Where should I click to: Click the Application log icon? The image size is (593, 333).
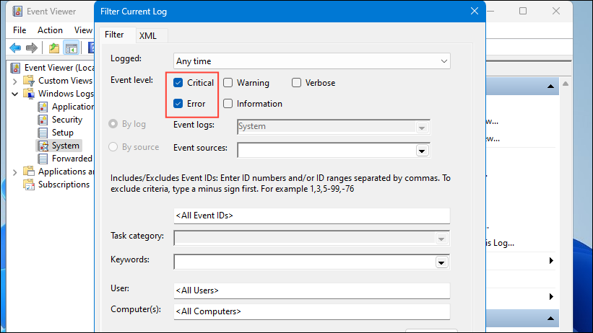tap(43, 107)
